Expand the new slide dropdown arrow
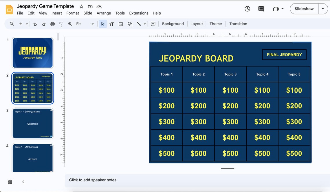Screen dimensions: 330x192 click(x=27, y=24)
